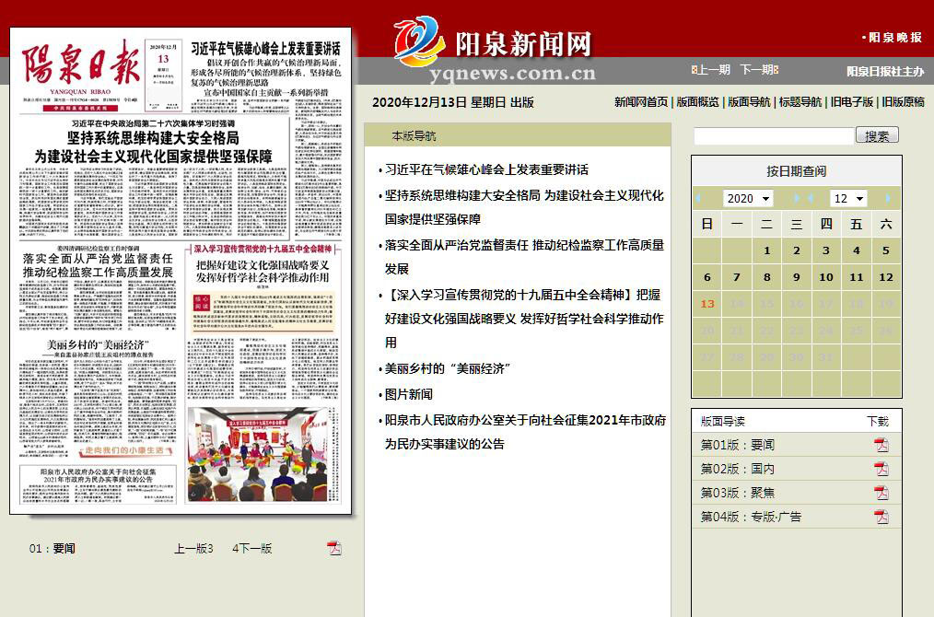
Task: Click PDF icon below the newspaper preview
Action: 334,548
